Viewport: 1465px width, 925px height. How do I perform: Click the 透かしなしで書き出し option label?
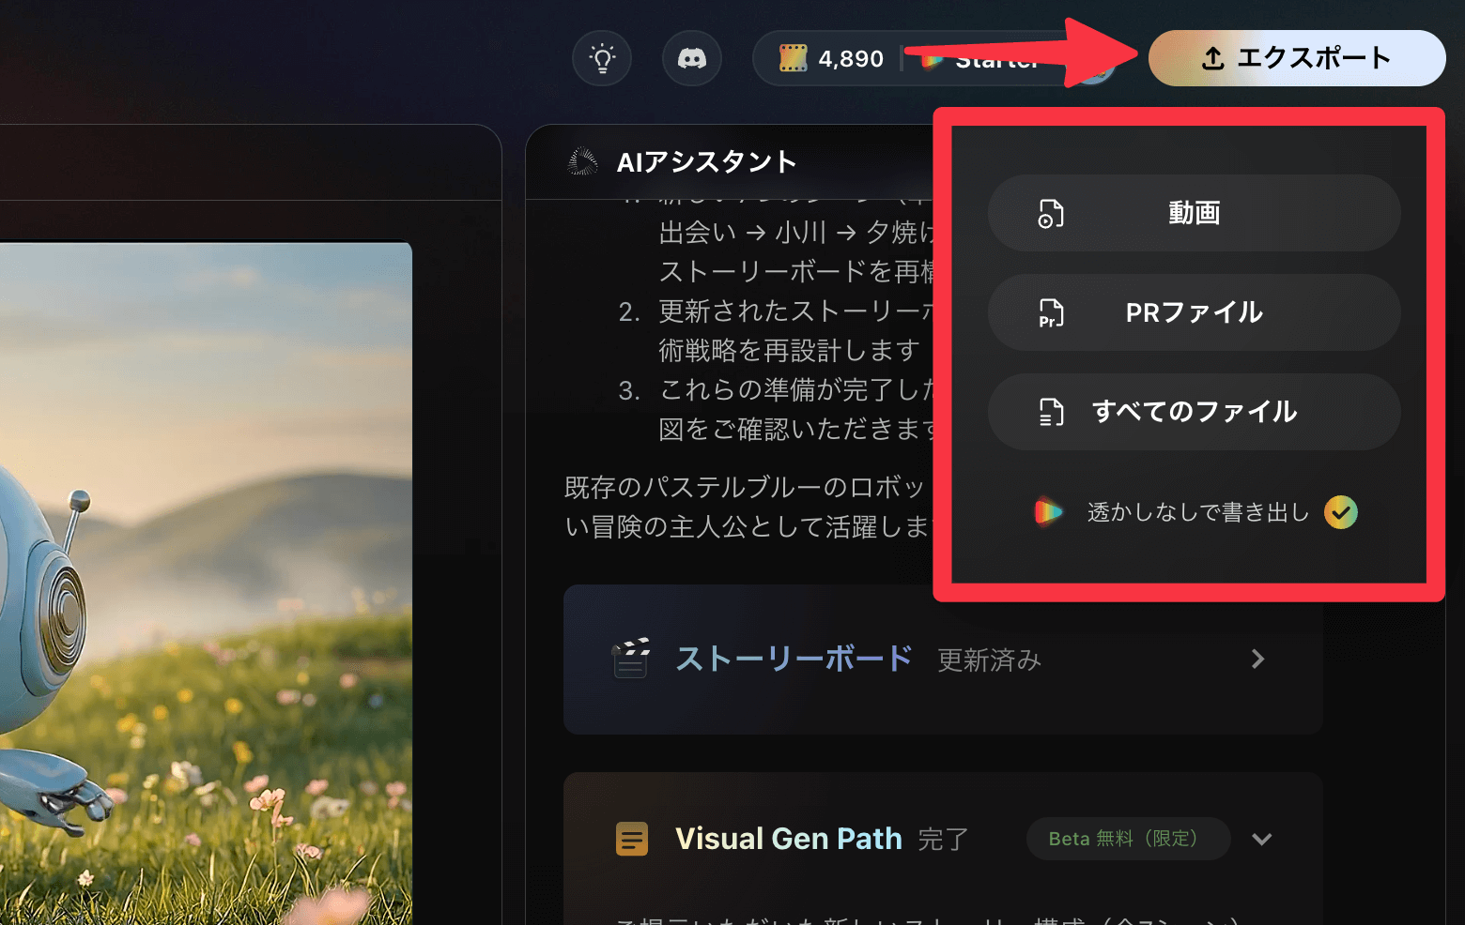click(1197, 512)
